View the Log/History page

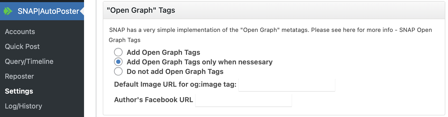tap(23, 106)
